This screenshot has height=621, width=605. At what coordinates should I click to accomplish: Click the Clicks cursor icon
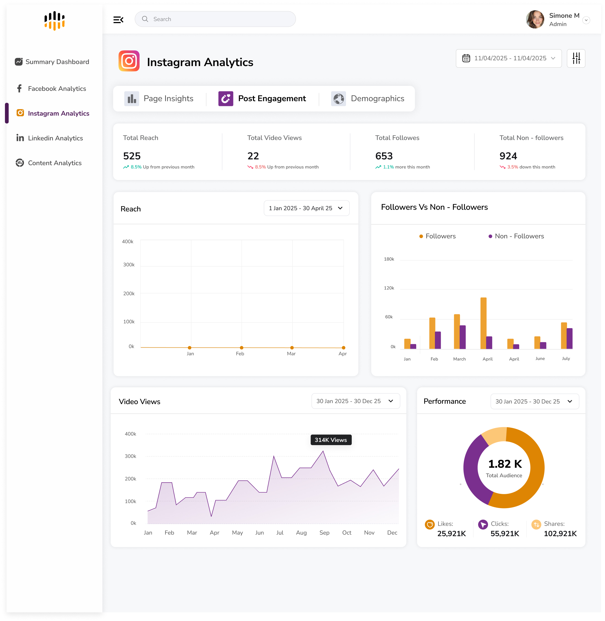point(483,524)
